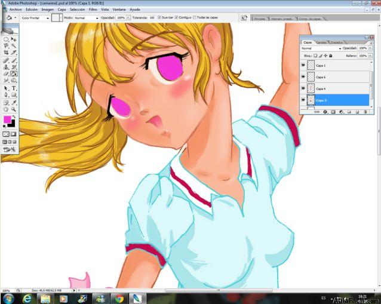Select the Crop tool
This screenshot has height=304, width=381.
6,52
